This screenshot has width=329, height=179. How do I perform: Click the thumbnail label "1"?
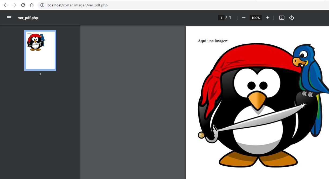click(40, 74)
